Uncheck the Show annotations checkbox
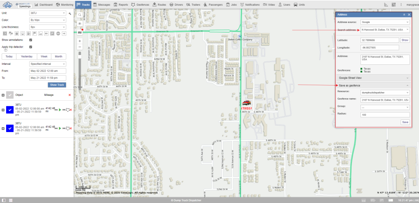This screenshot has height=203, width=419. tap(31, 40)
